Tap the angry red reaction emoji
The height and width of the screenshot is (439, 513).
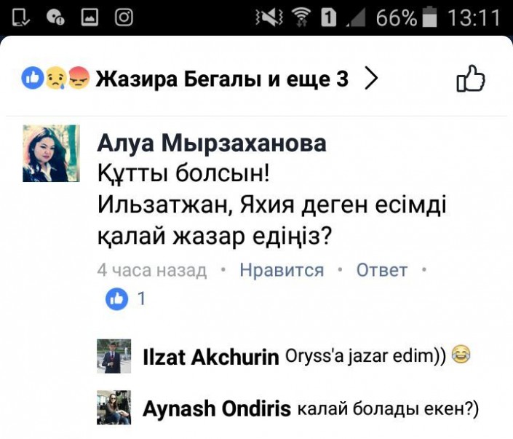tap(79, 78)
